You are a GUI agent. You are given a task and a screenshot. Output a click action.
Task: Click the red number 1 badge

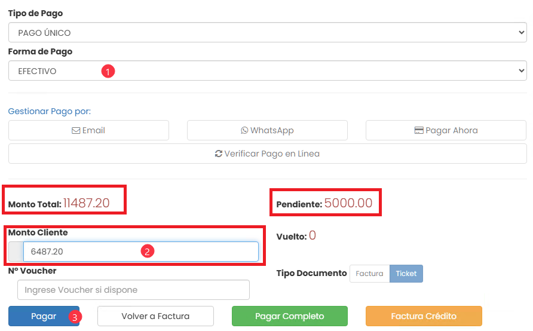point(108,71)
